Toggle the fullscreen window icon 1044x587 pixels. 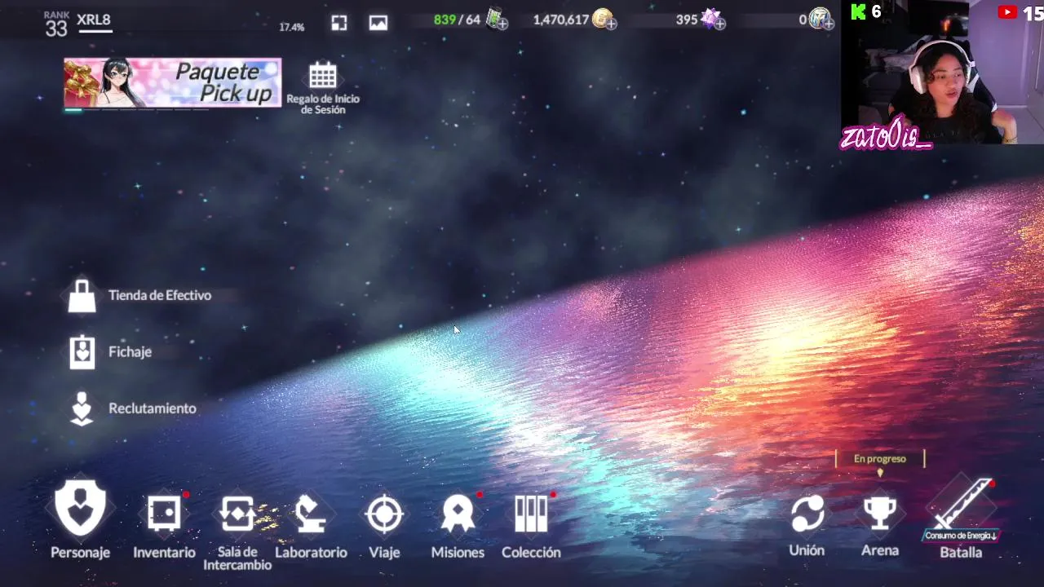(339, 23)
